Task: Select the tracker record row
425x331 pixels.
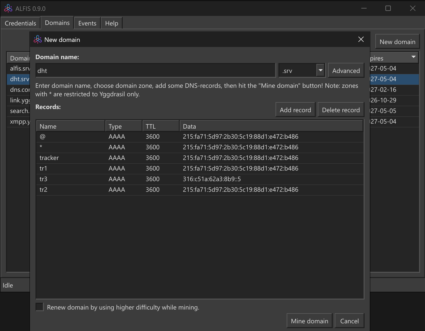Action: click(200, 158)
